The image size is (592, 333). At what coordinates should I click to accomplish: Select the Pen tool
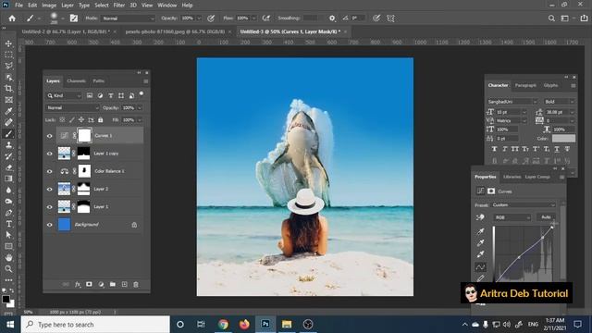pyautogui.click(x=8, y=213)
